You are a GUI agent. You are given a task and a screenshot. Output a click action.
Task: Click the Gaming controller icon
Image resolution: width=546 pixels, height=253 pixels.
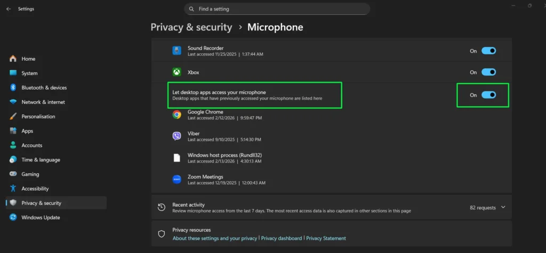click(x=13, y=174)
